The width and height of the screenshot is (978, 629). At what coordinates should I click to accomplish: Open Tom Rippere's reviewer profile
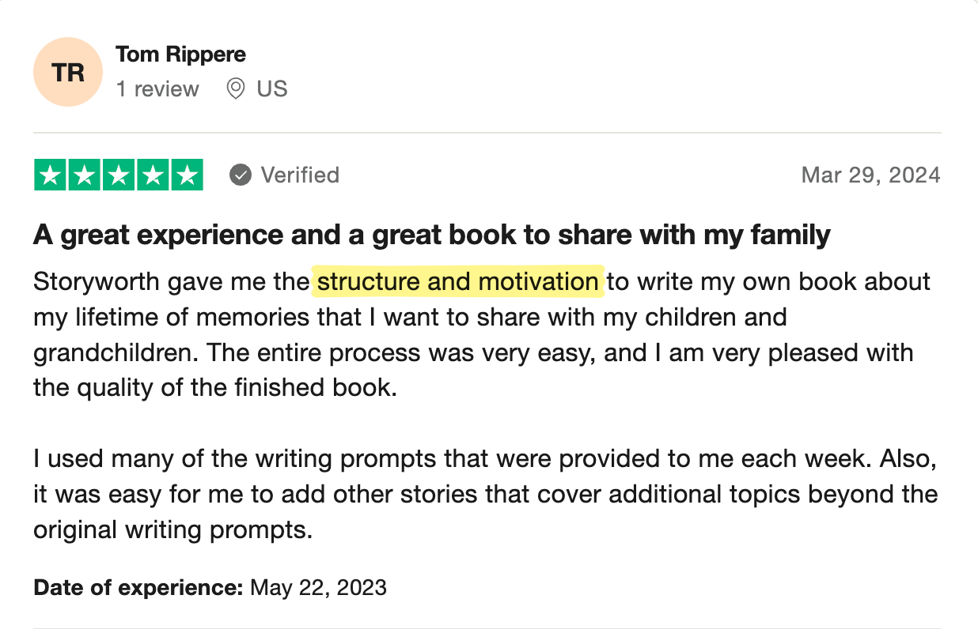click(180, 55)
